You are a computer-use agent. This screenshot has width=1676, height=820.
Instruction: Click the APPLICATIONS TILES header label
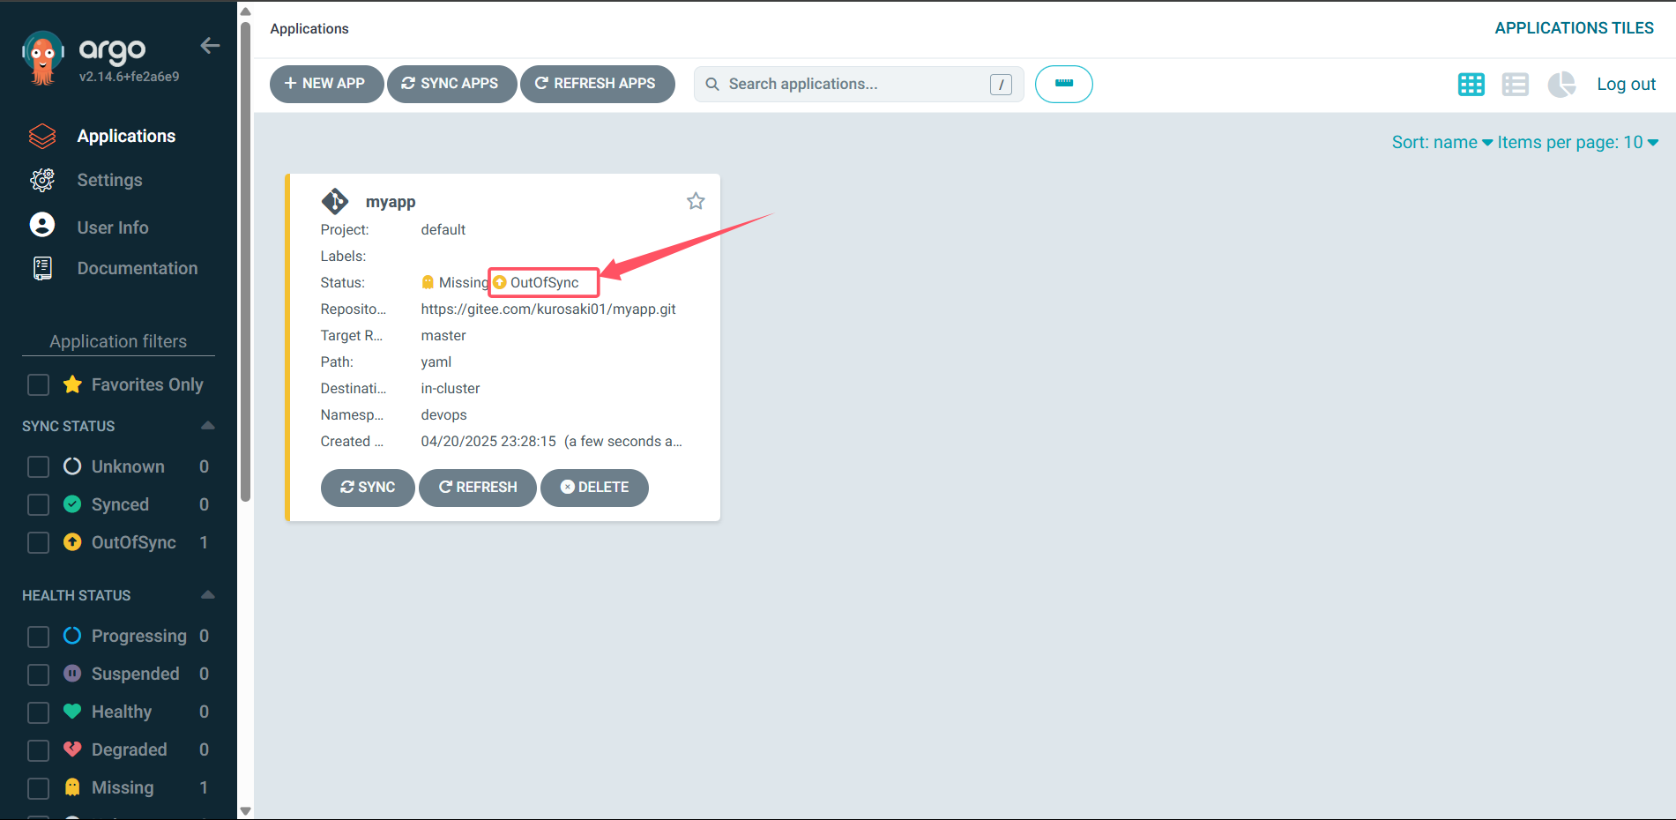coord(1574,28)
